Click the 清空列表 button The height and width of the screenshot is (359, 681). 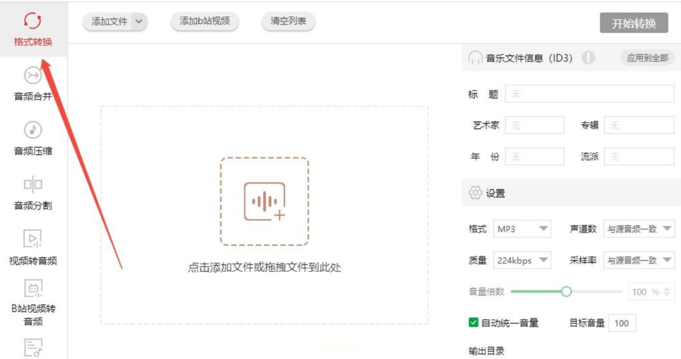288,21
